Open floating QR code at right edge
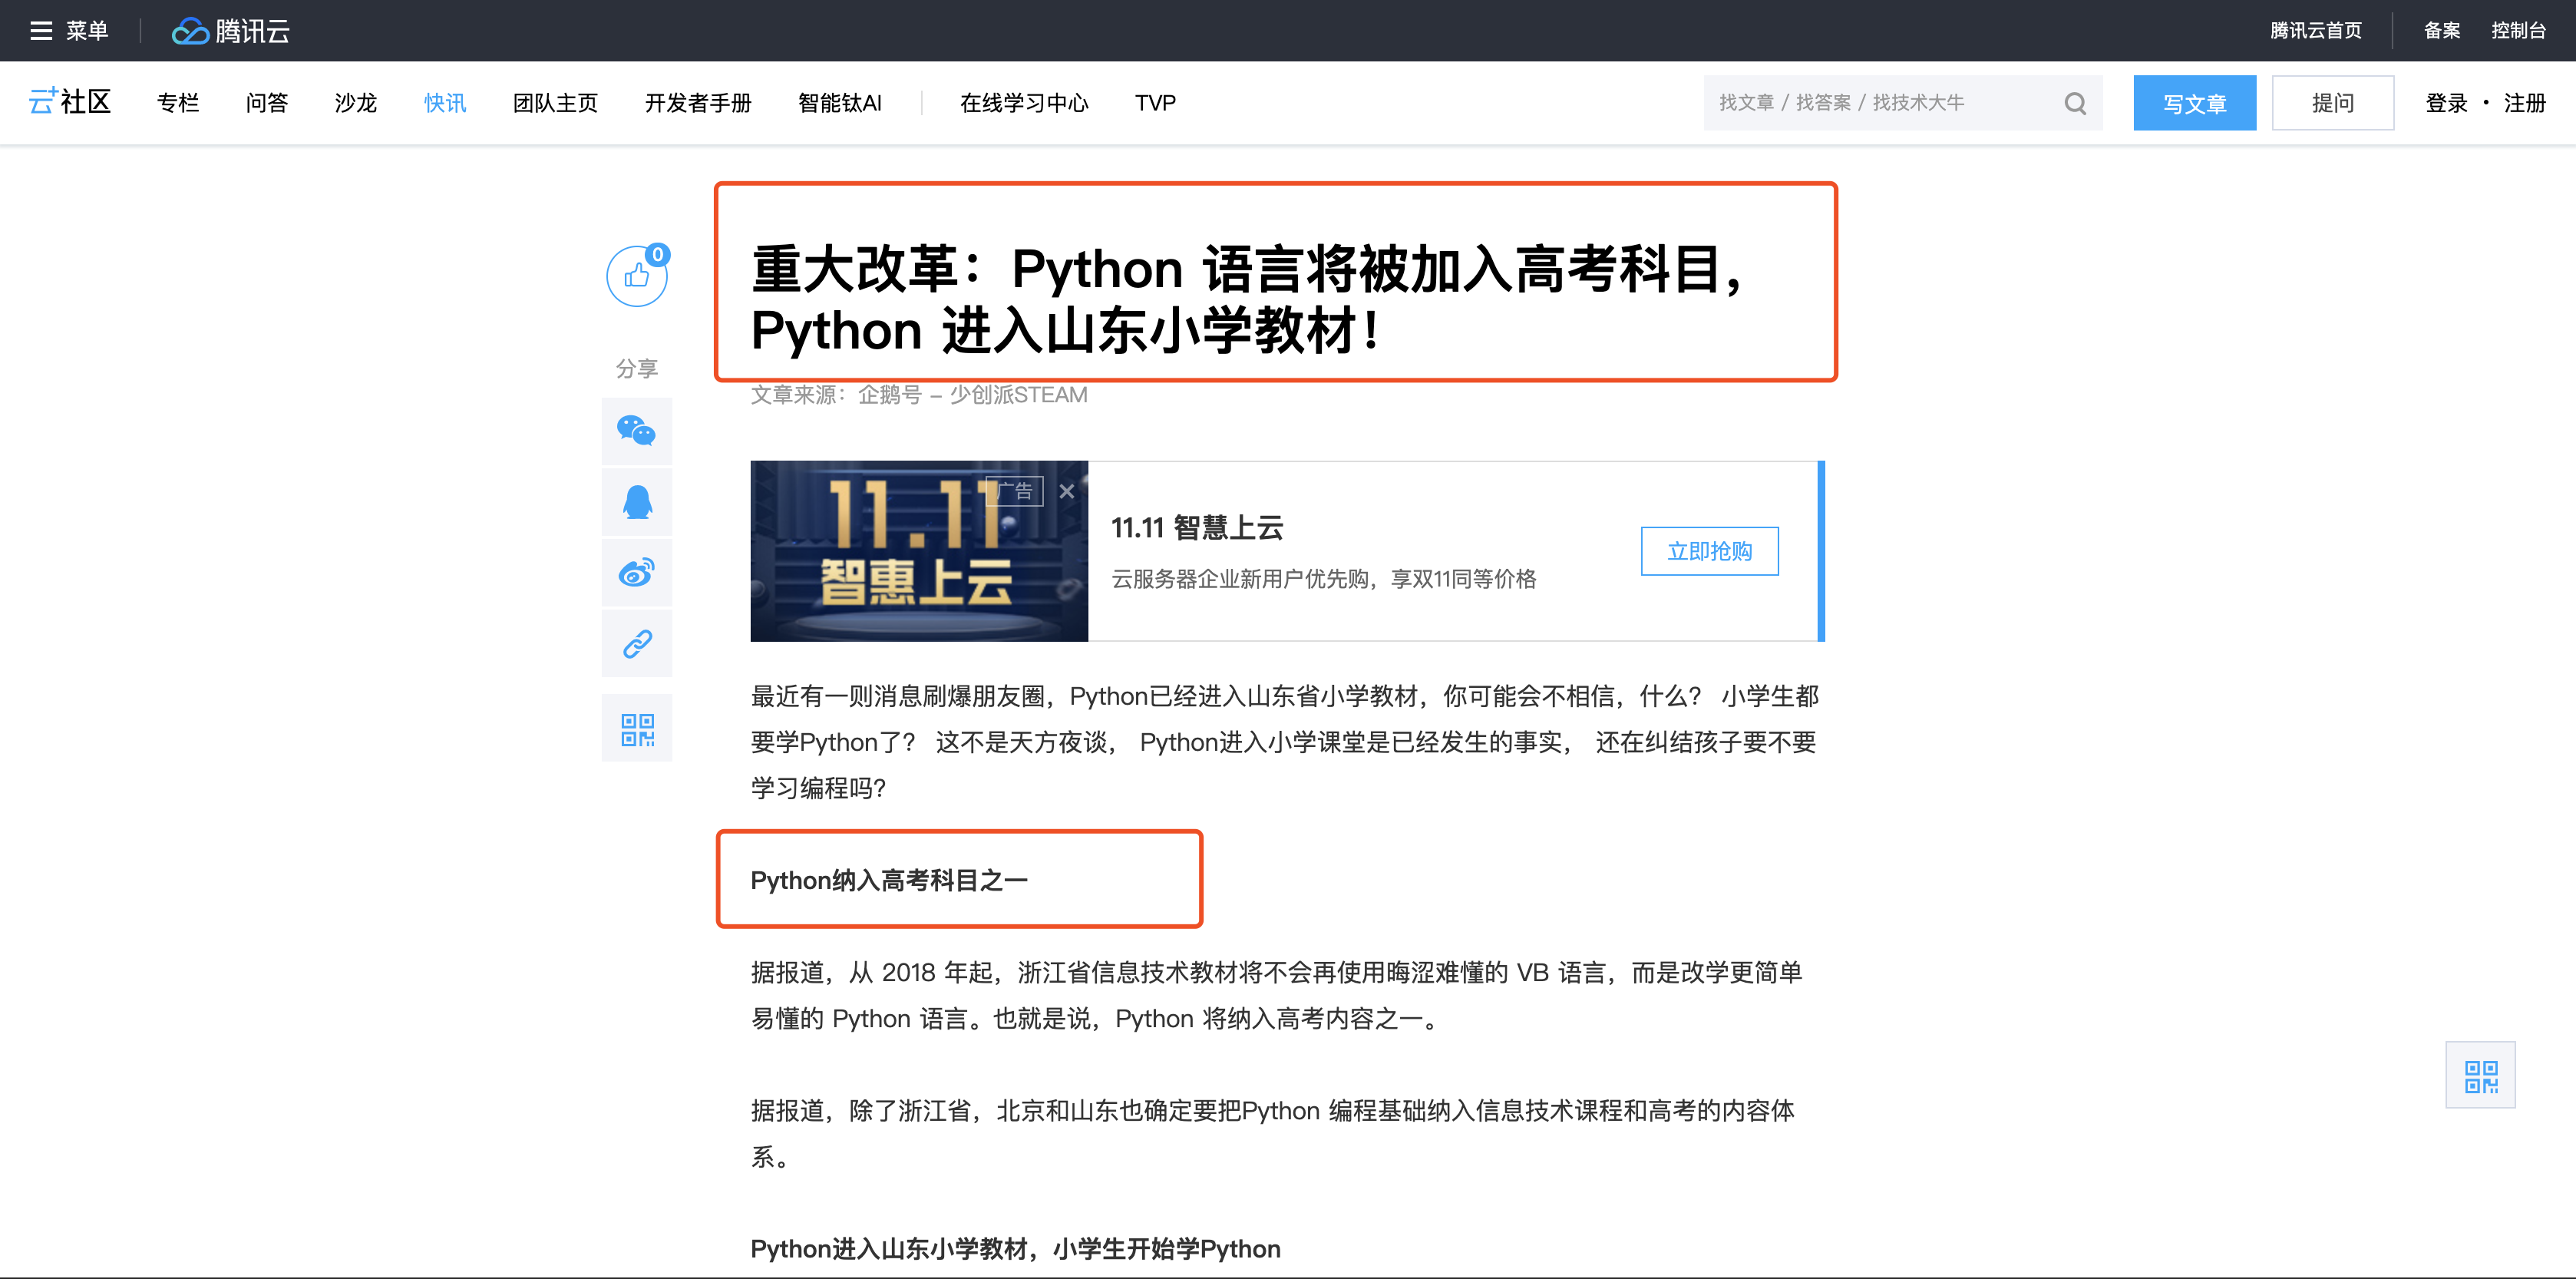2576x1279 pixels. 2480,1076
